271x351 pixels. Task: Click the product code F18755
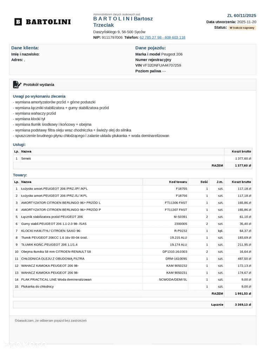pyautogui.click(x=181, y=189)
